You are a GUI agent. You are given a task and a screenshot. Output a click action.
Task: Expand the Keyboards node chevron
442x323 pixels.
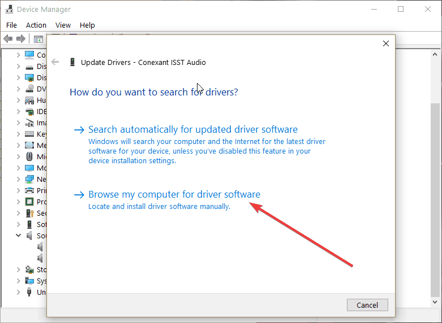click(18, 134)
